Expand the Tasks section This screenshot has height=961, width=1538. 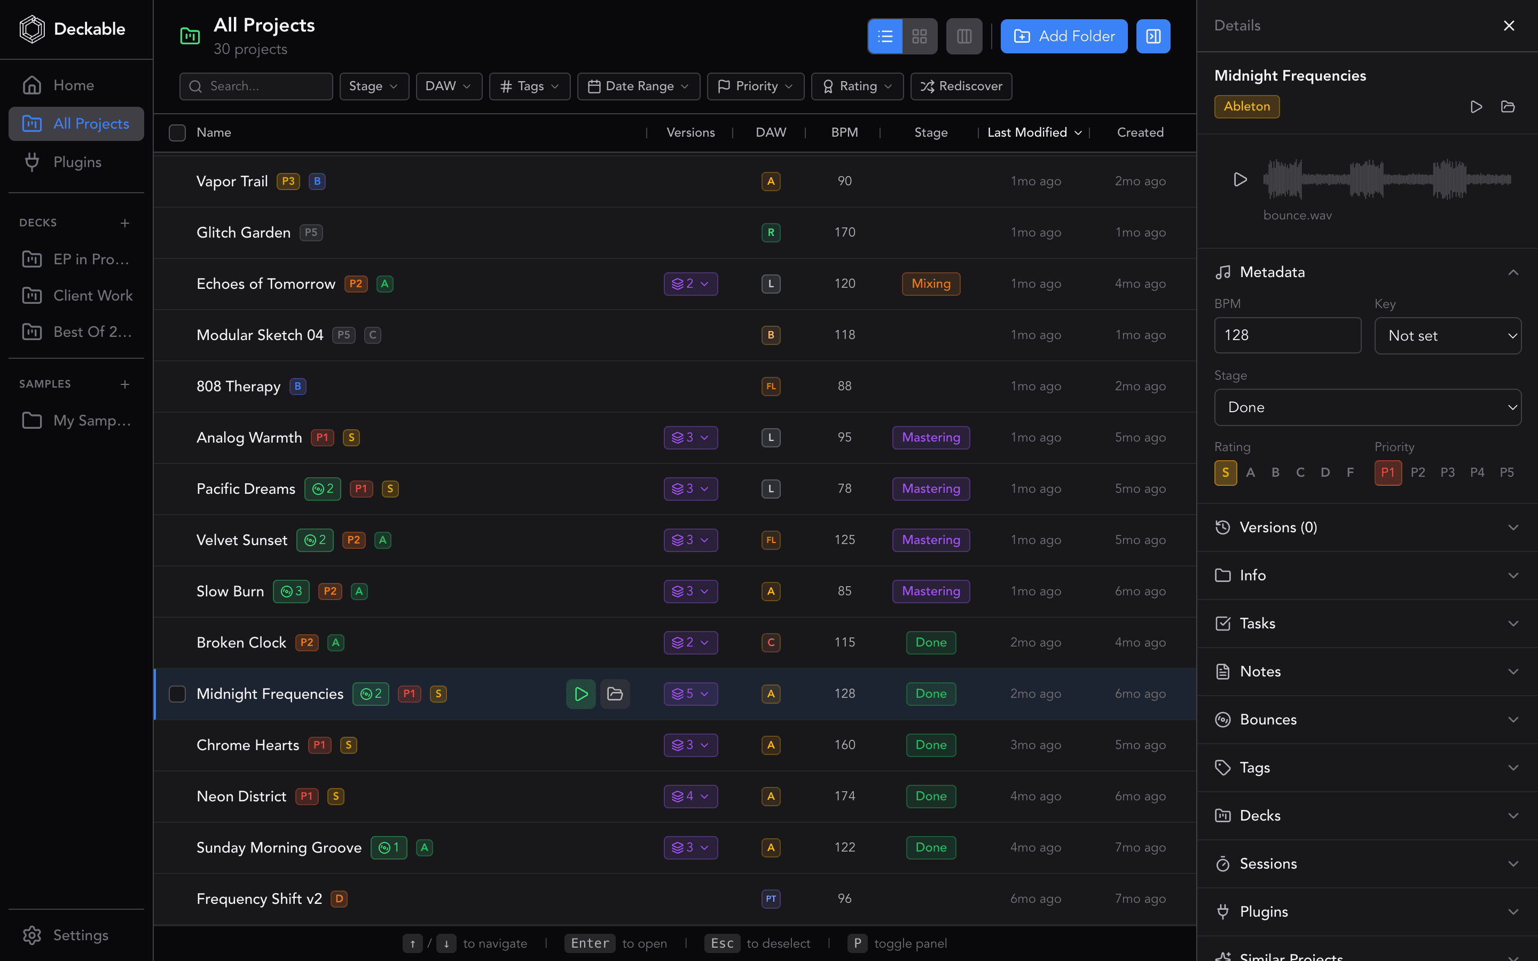pyautogui.click(x=1367, y=624)
